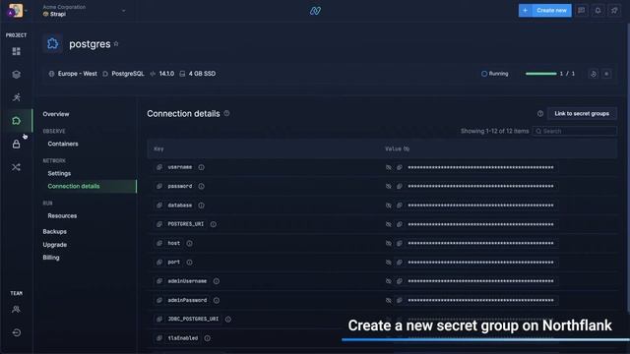Click help icon left of Link to secret groups
This screenshot has width=630, height=354.
[540, 114]
